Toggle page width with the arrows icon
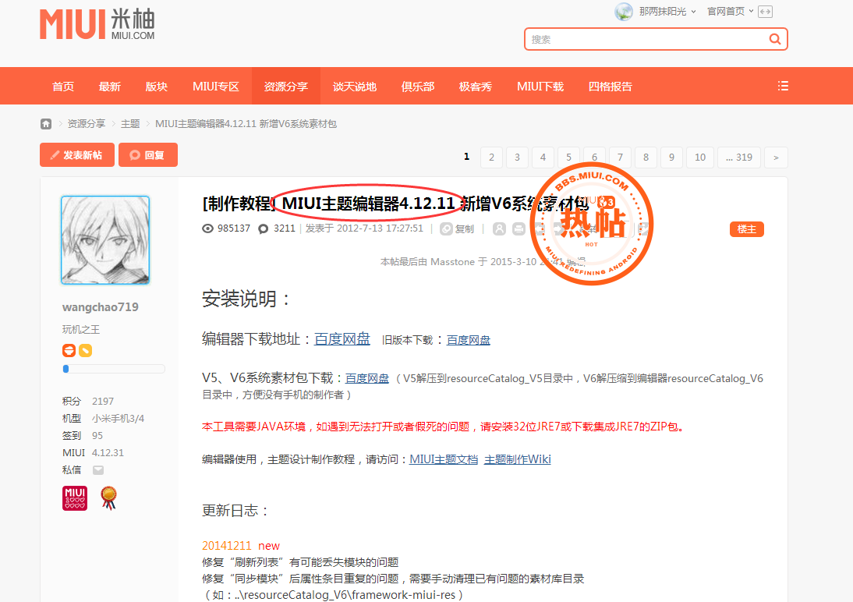 (x=765, y=12)
